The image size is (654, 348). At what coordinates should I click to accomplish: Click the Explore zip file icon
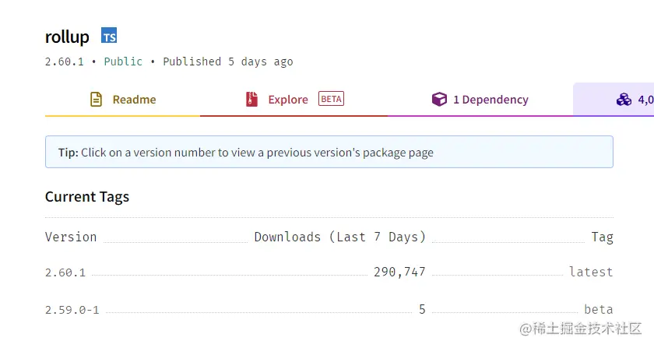pyautogui.click(x=251, y=100)
